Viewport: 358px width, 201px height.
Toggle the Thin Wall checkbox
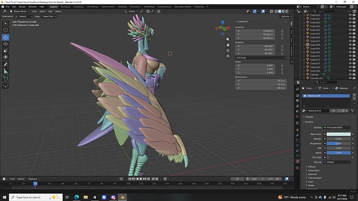328,157
